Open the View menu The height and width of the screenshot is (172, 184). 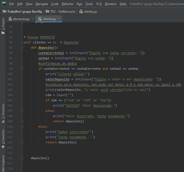29,4
